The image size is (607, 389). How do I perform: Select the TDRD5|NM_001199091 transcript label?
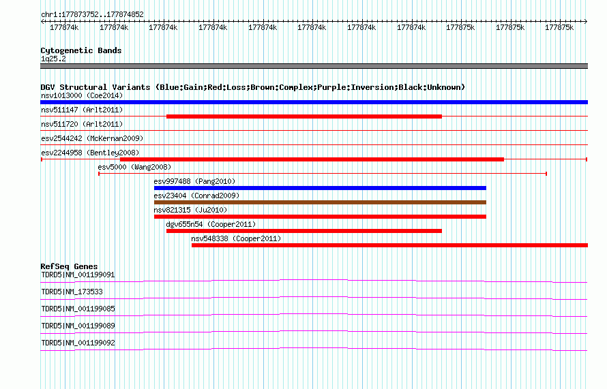[78, 275]
